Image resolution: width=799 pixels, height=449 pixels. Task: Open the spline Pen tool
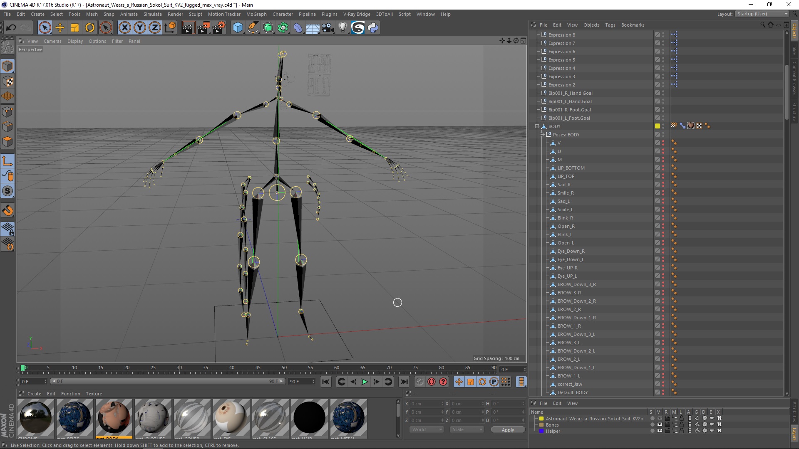point(253,28)
